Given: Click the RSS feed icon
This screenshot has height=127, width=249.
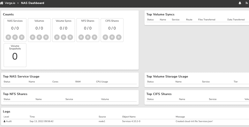Looking at the screenshot, I should pos(247,3).
